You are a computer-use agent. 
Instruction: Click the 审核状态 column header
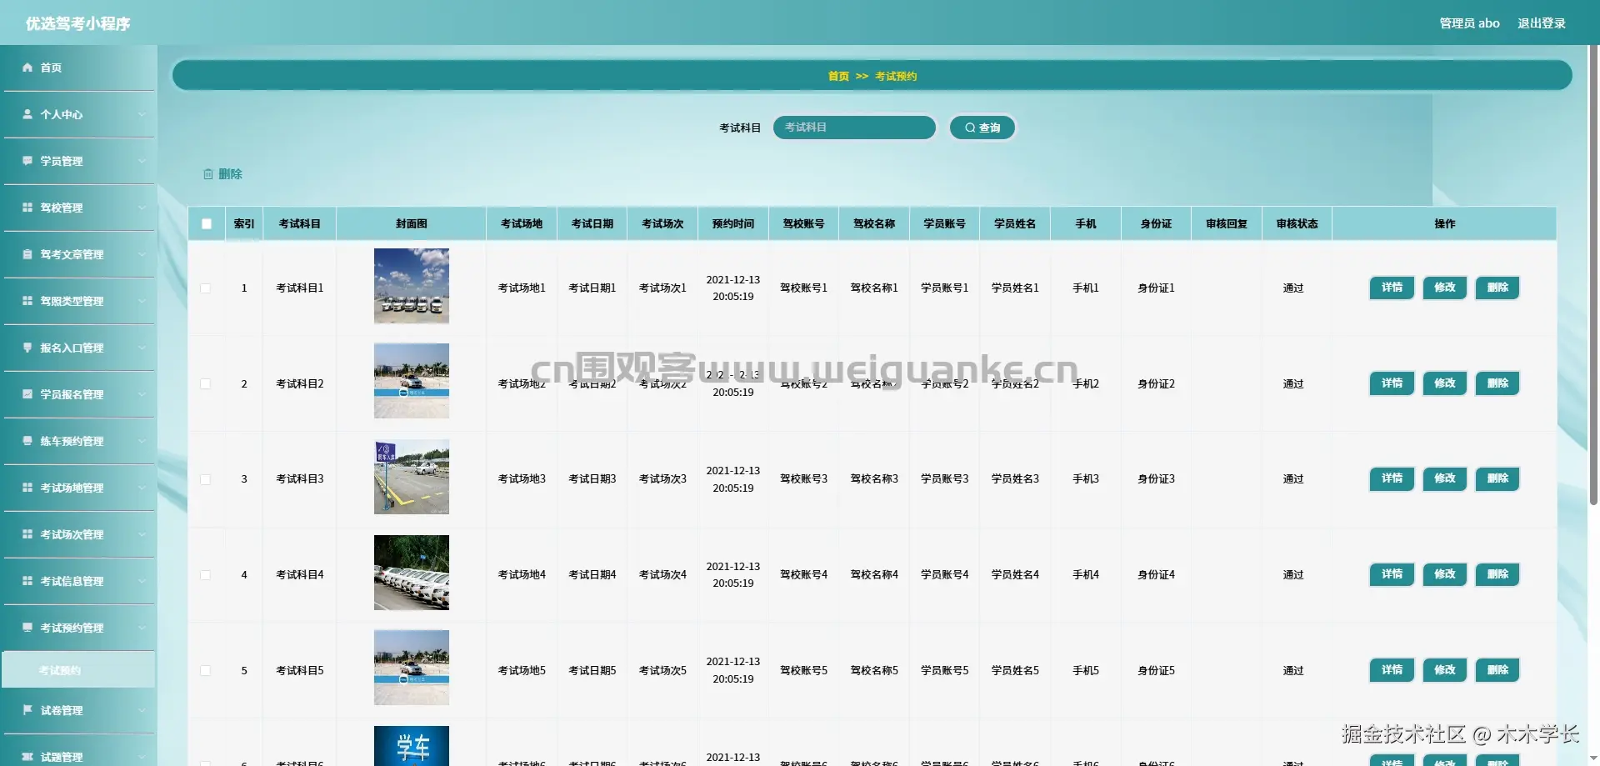pos(1297,223)
